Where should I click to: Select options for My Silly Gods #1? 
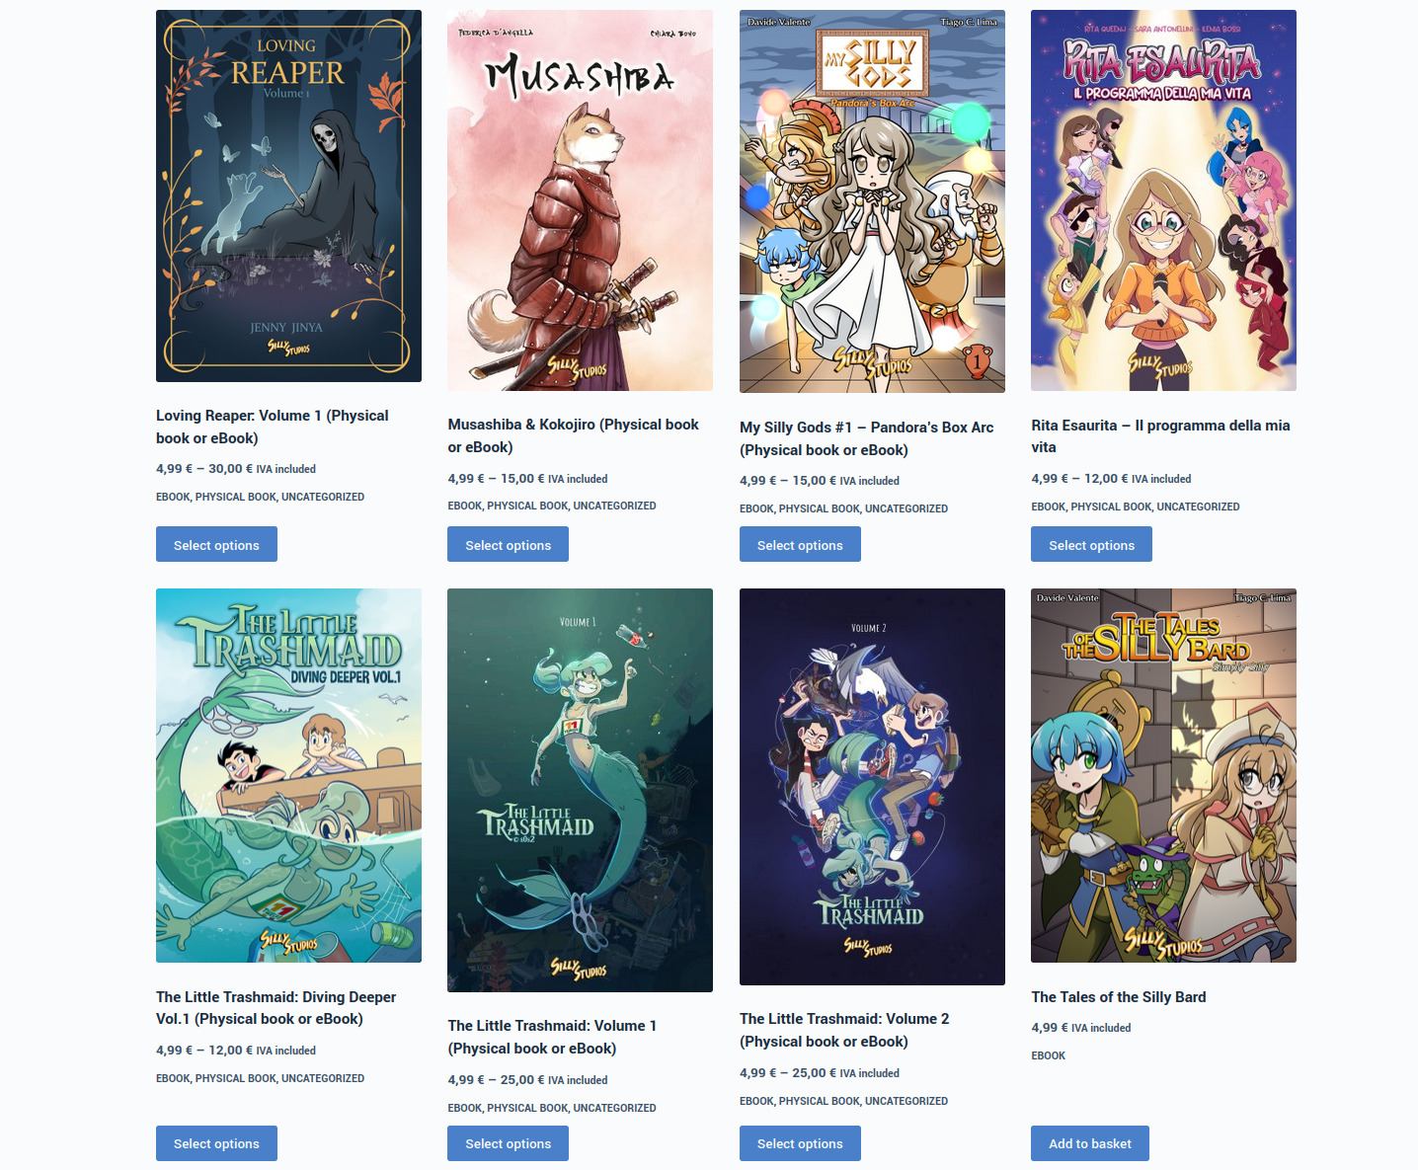click(x=800, y=544)
